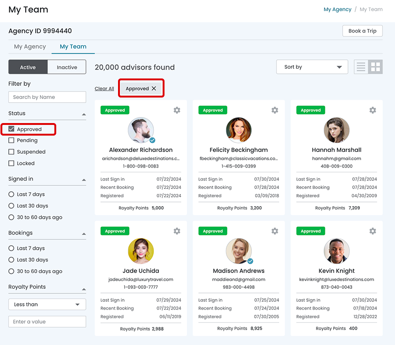Open settings gear on Kevin Knight's card
The image size is (395, 345).
372,231
